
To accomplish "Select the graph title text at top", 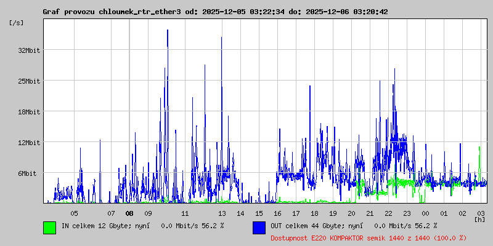I will pyautogui.click(x=215, y=12).
